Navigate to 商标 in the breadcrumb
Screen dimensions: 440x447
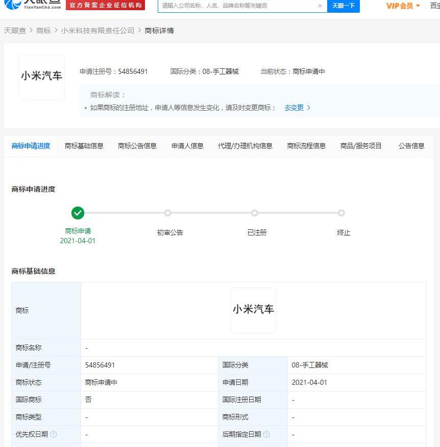click(43, 31)
